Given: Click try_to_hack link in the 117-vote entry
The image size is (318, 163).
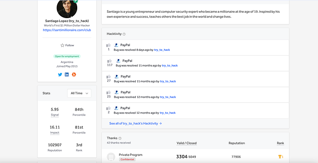Looking at the screenshot, I should [x=170, y=66].
